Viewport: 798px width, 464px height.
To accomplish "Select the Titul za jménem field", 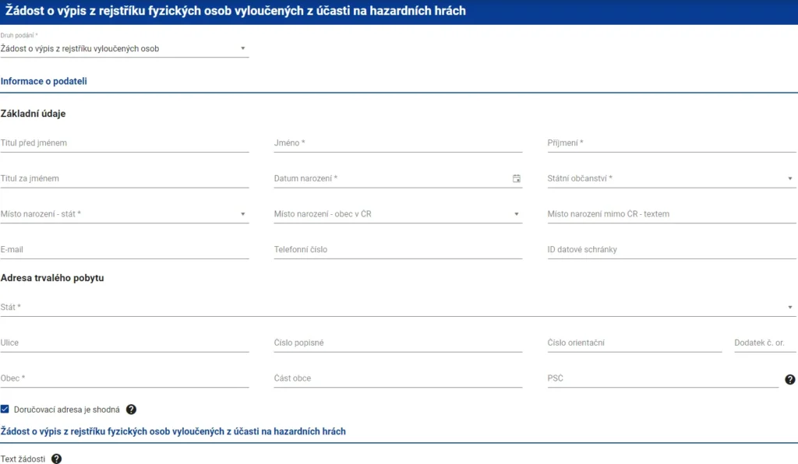I will tap(125, 179).
